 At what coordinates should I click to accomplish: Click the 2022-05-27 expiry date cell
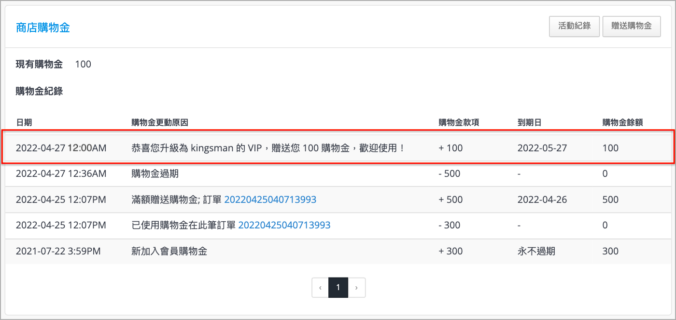point(542,148)
